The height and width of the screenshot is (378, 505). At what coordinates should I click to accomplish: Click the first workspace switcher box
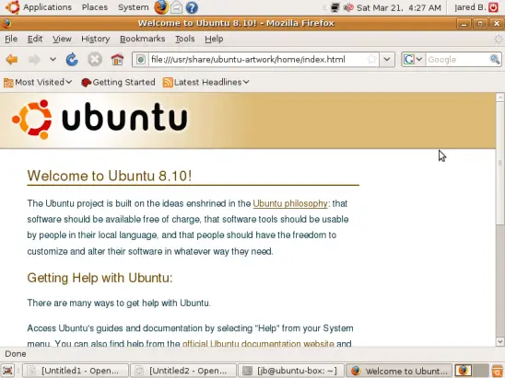pos(464,371)
